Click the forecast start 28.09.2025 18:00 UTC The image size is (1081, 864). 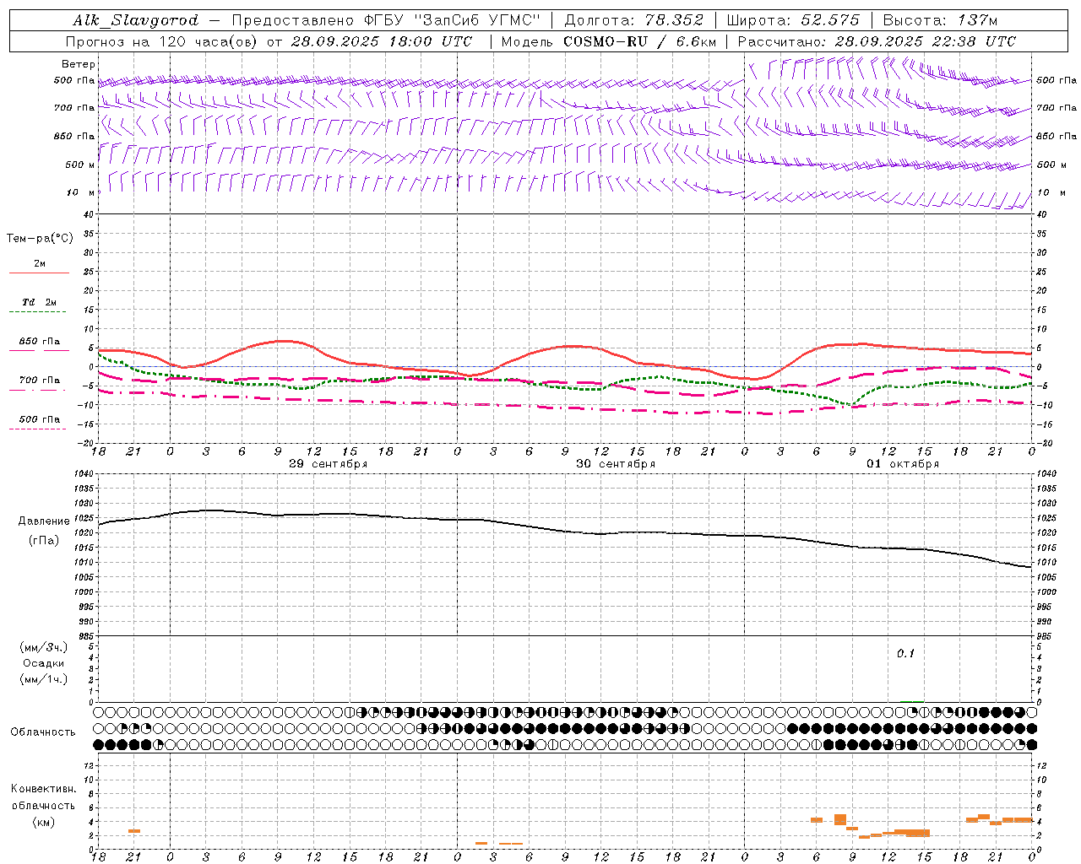click(382, 41)
